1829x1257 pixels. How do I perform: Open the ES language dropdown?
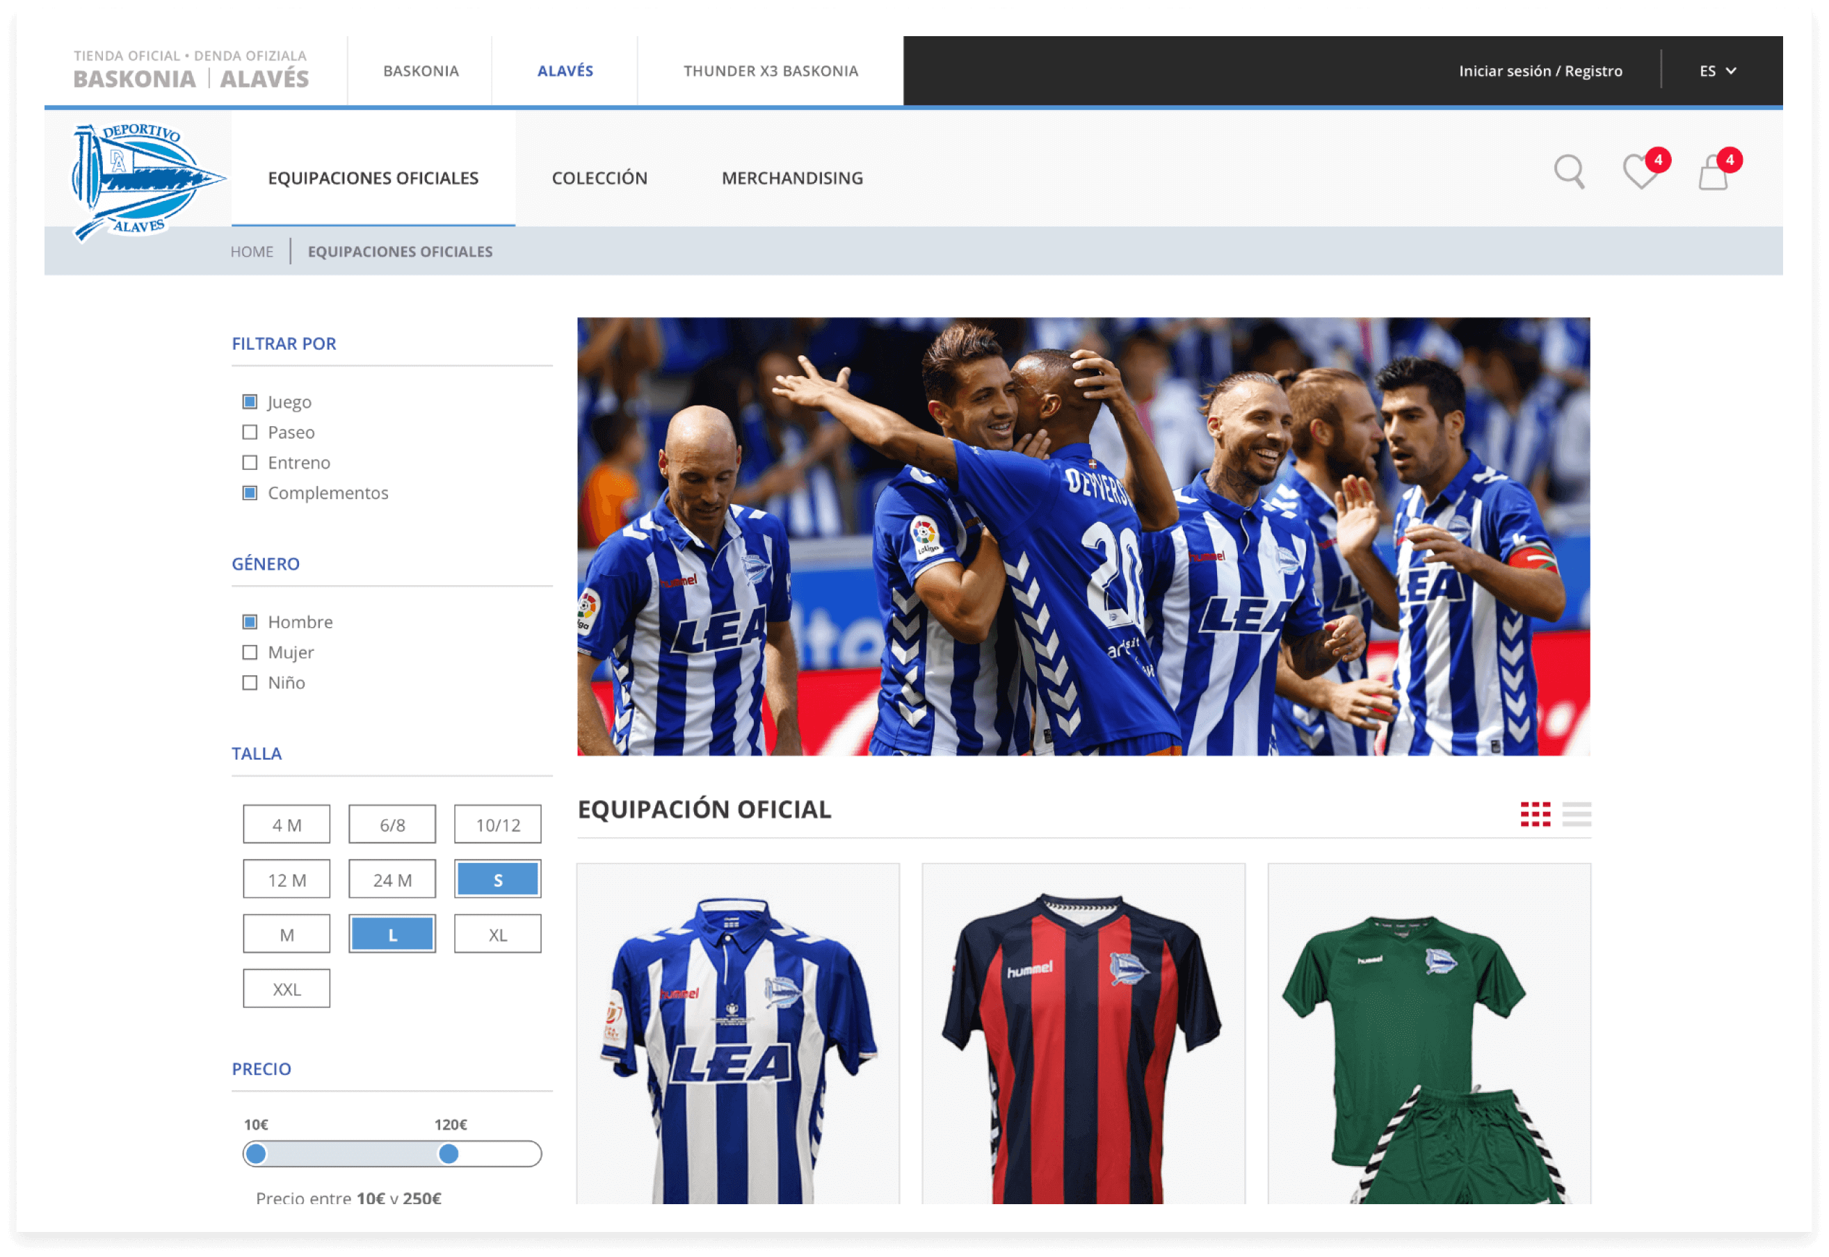coord(1717,71)
